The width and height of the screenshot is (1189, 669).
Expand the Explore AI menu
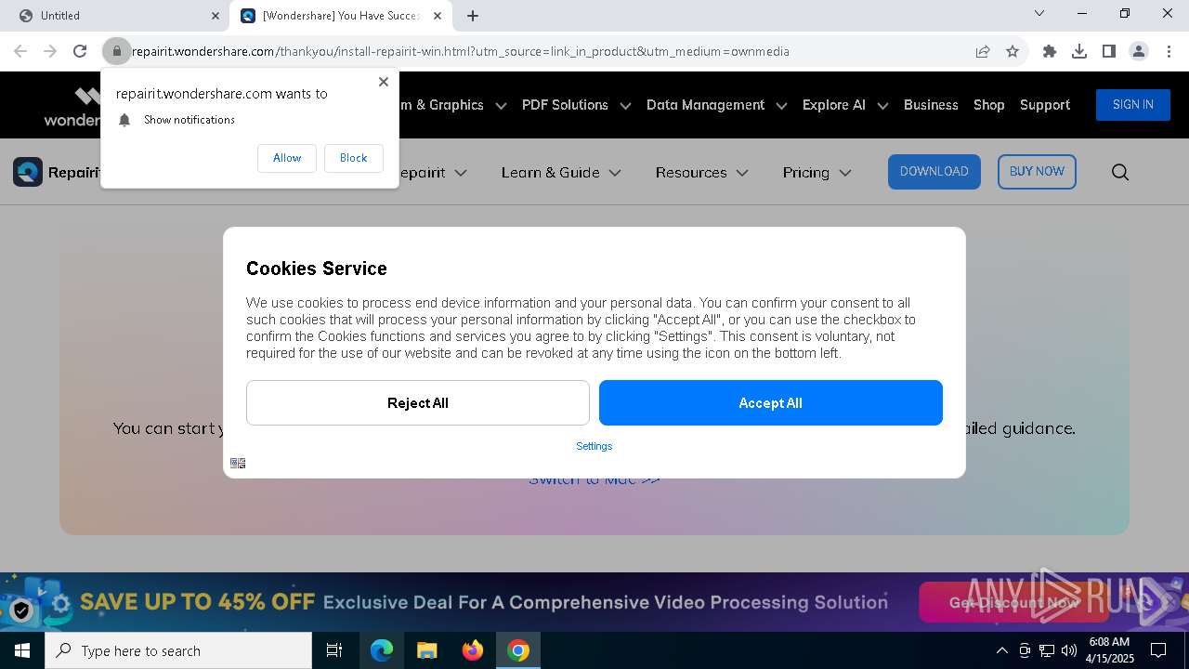pyautogui.click(x=844, y=105)
